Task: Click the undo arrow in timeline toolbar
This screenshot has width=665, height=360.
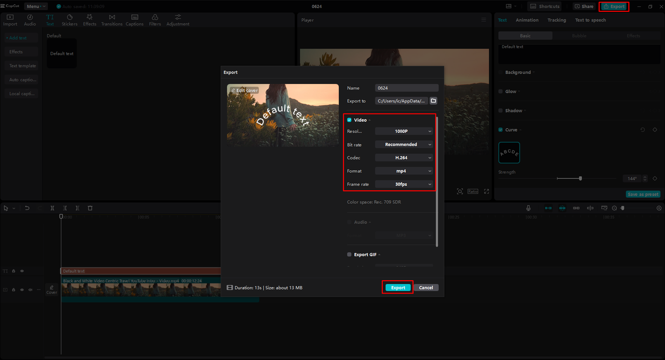Action: (x=27, y=208)
